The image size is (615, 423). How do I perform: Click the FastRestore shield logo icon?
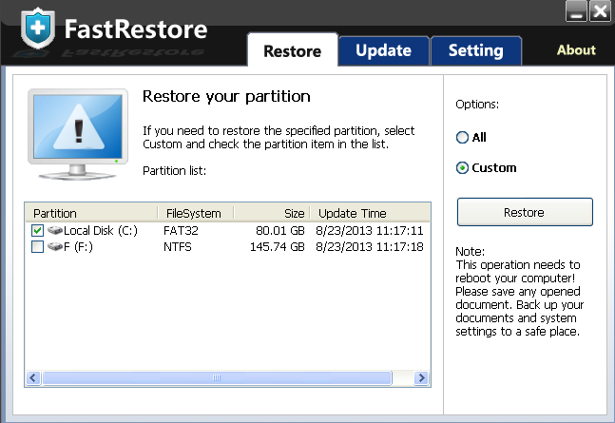click(36, 29)
